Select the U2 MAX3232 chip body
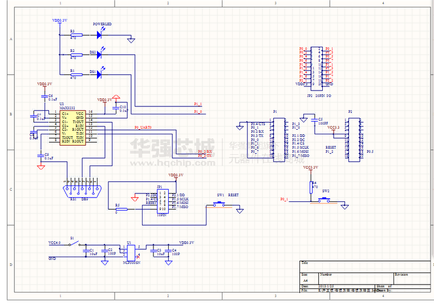Screen dimensions: 434x305 72,127
